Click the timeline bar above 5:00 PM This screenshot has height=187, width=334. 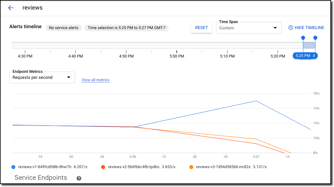coord(177,45)
